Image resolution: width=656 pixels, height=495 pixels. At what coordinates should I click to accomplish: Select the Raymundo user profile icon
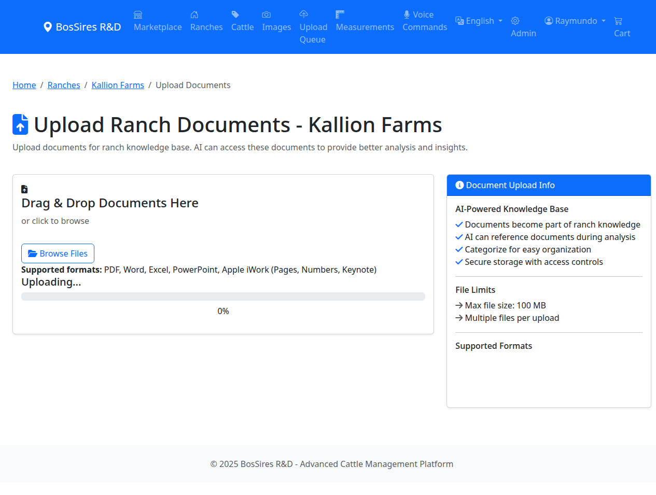pos(548,21)
